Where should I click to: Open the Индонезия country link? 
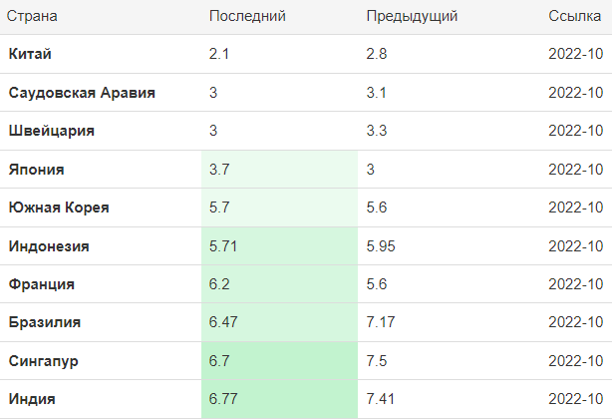click(x=49, y=246)
